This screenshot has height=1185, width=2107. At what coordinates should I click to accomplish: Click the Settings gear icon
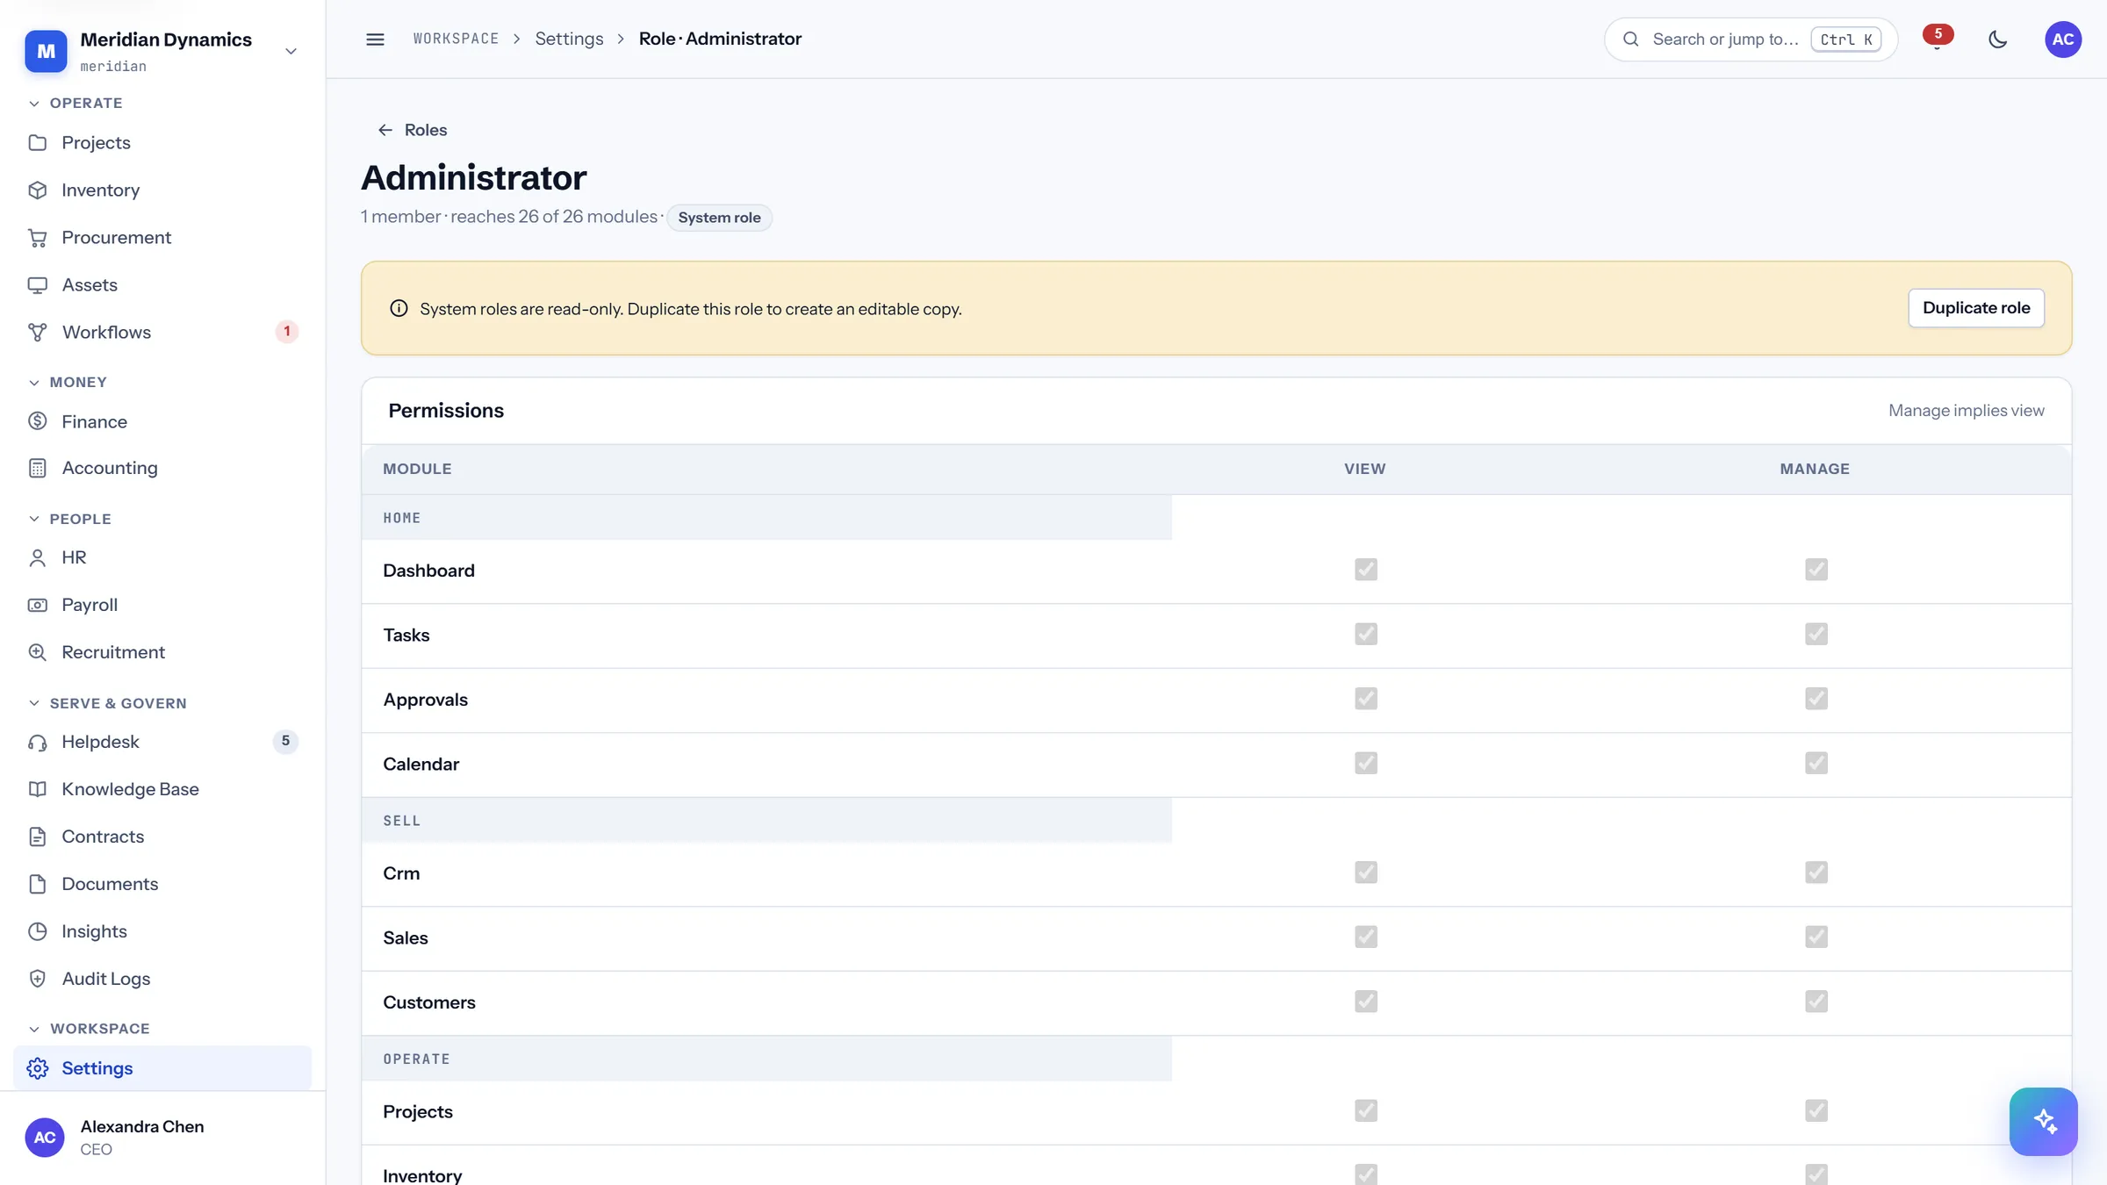tap(38, 1068)
